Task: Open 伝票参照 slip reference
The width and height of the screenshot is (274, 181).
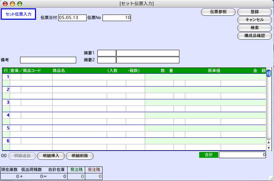Action: (218, 12)
